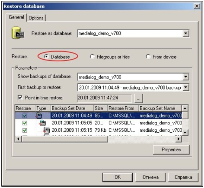The height and width of the screenshot is (188, 204).
Task: Select the General tab
Action: 16,17
